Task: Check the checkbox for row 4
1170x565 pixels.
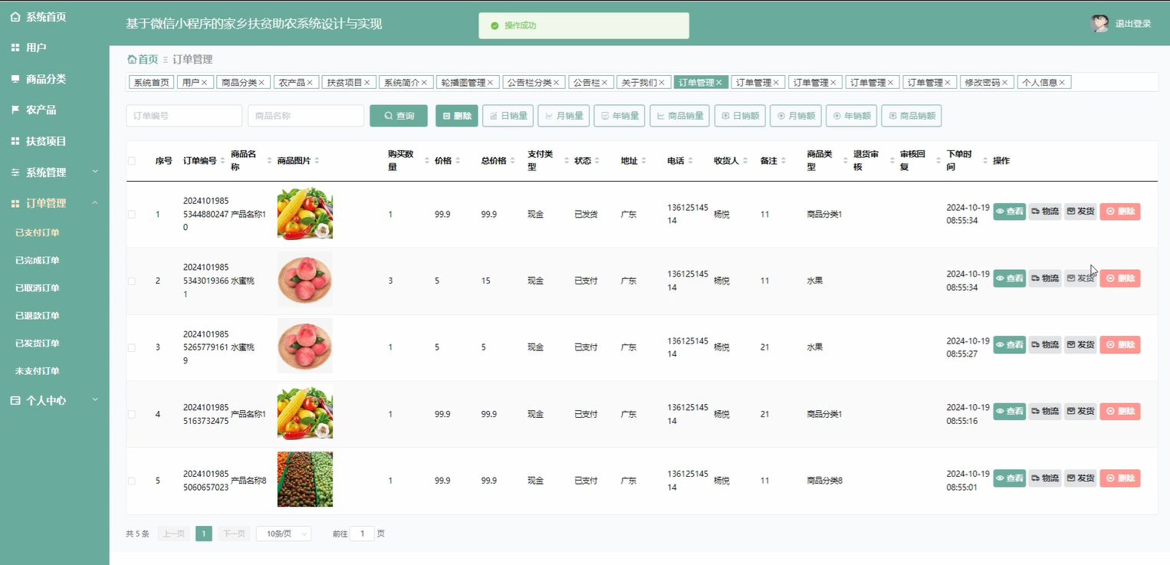Action: pos(132,414)
